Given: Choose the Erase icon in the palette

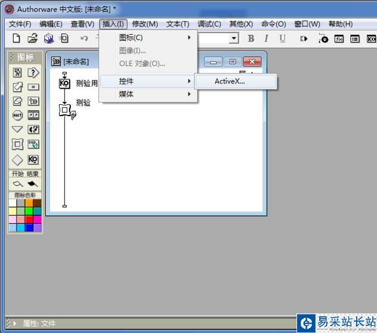Looking at the screenshot, I should point(17,101).
